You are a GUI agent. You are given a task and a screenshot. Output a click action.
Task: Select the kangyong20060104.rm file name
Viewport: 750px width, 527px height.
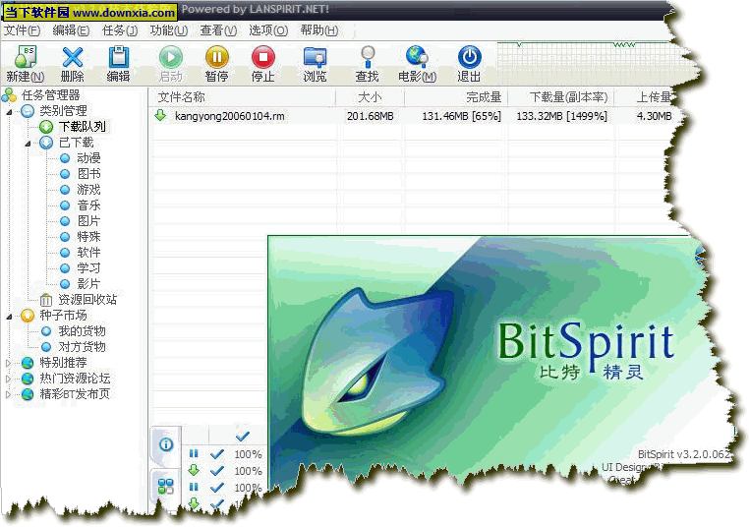click(x=230, y=116)
